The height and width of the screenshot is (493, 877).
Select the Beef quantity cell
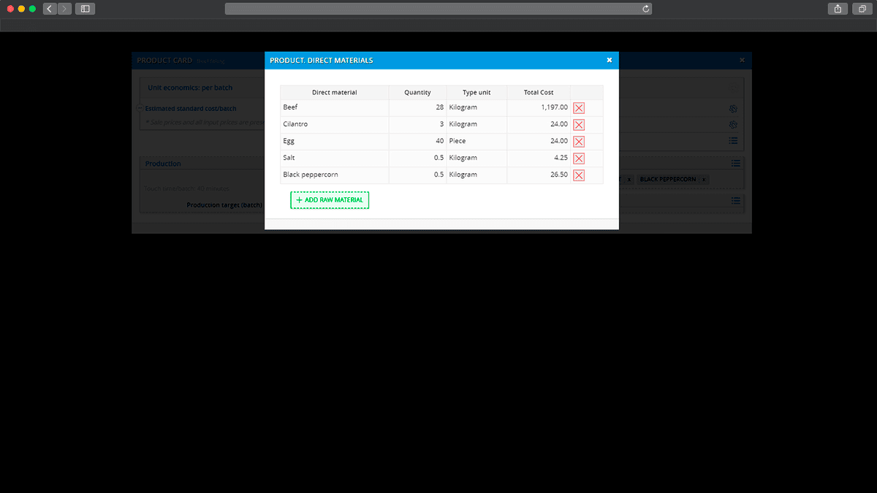(417, 107)
